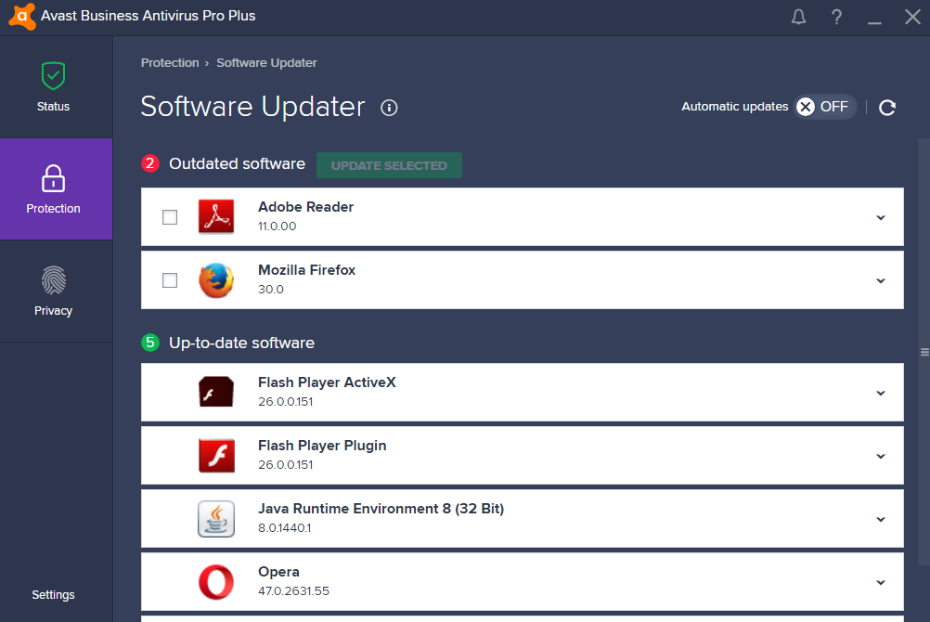Go to Protection via the breadcrumb
This screenshot has width=930, height=622.
click(170, 63)
